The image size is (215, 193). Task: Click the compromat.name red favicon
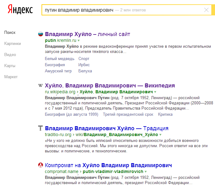[x=41, y=165]
